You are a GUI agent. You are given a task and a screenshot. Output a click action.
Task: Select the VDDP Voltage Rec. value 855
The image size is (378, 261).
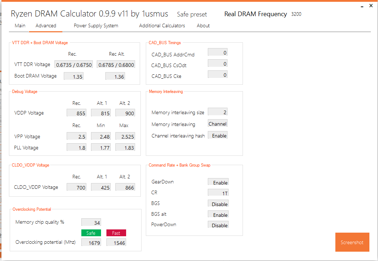[x=77, y=113]
